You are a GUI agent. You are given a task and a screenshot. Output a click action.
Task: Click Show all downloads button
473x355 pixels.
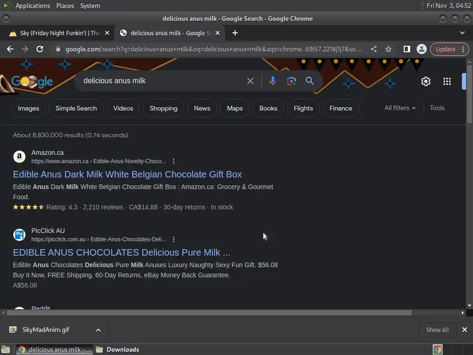click(437, 330)
